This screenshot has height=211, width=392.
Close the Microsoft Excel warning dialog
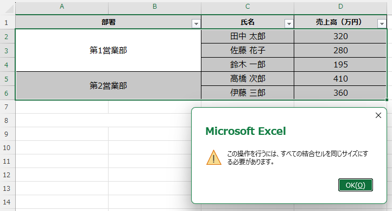click(378, 115)
